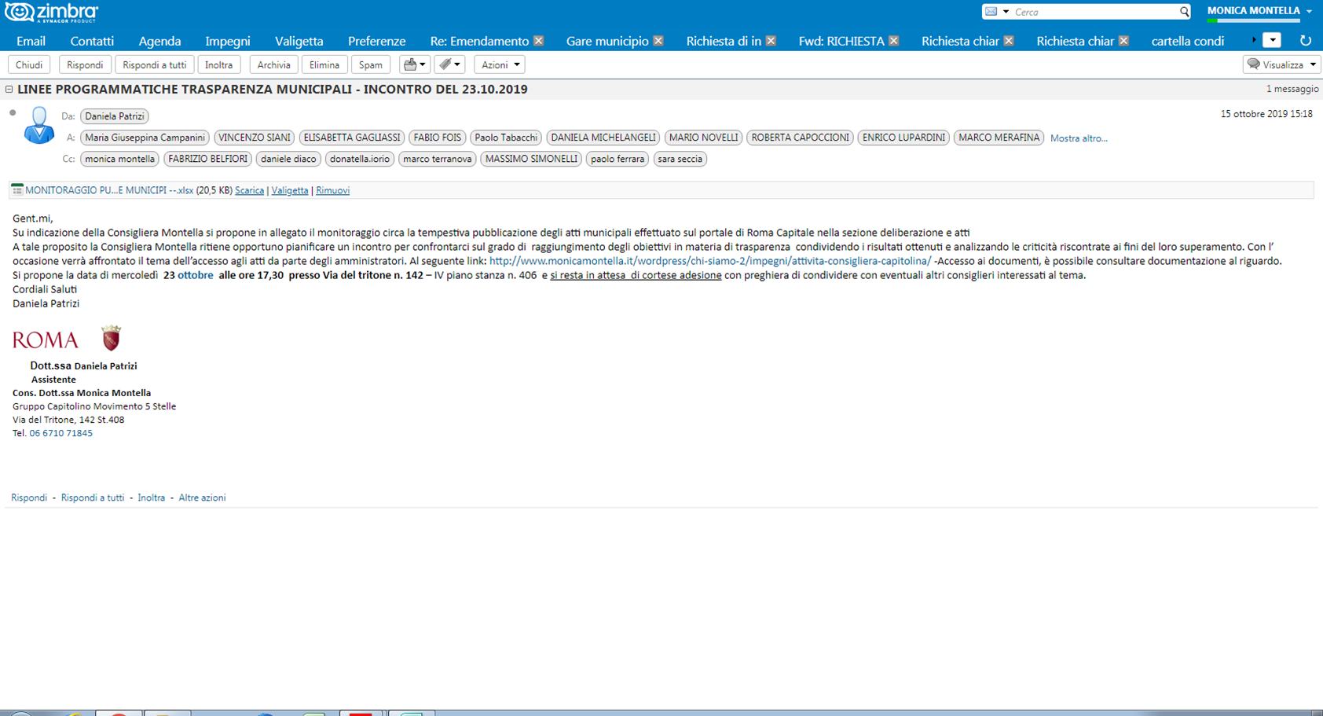Screen dimensions: 1323x716
Task: Go to the Impegni tab
Action: [x=228, y=41]
